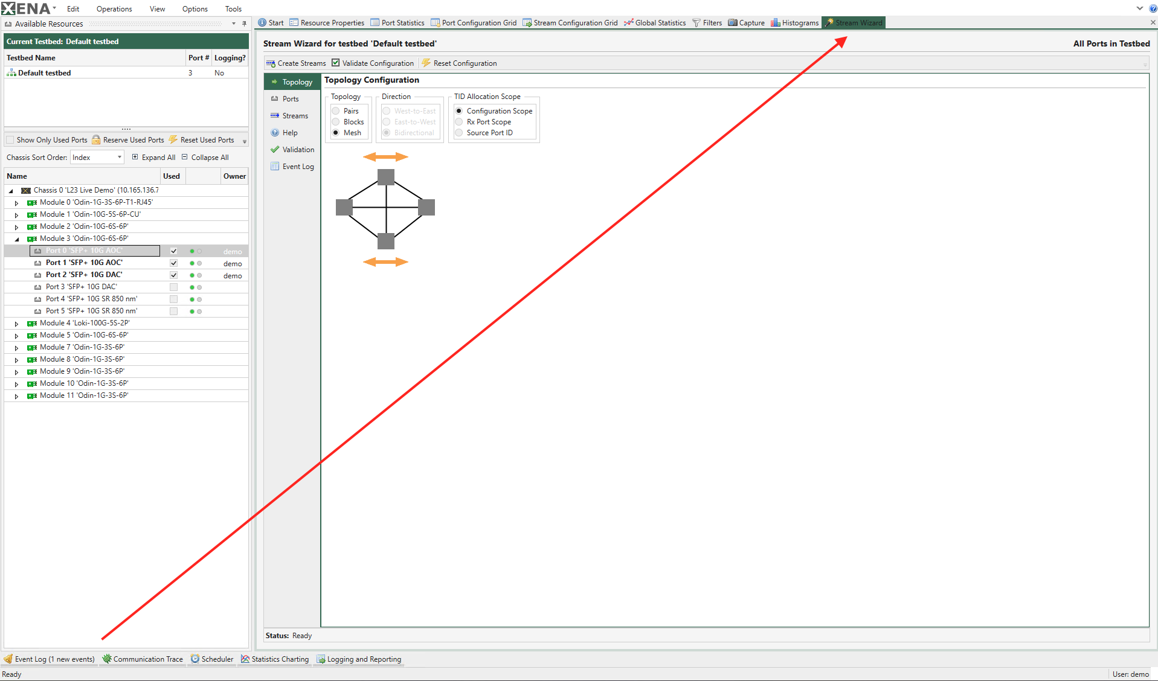Select Port 2 'SFP+ 10G DAC' row

coord(126,275)
